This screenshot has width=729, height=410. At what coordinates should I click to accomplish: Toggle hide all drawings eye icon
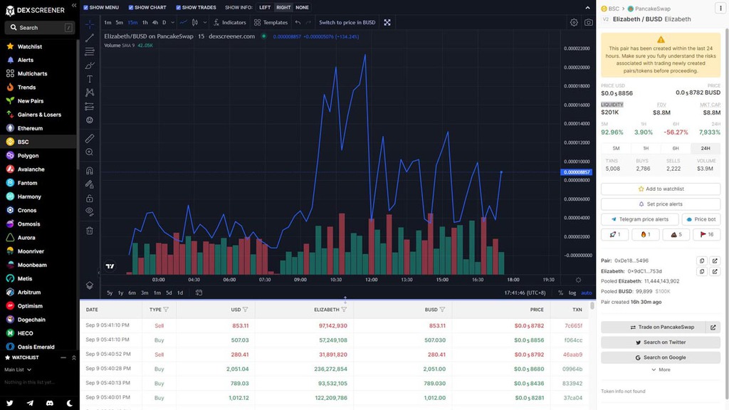(90, 212)
